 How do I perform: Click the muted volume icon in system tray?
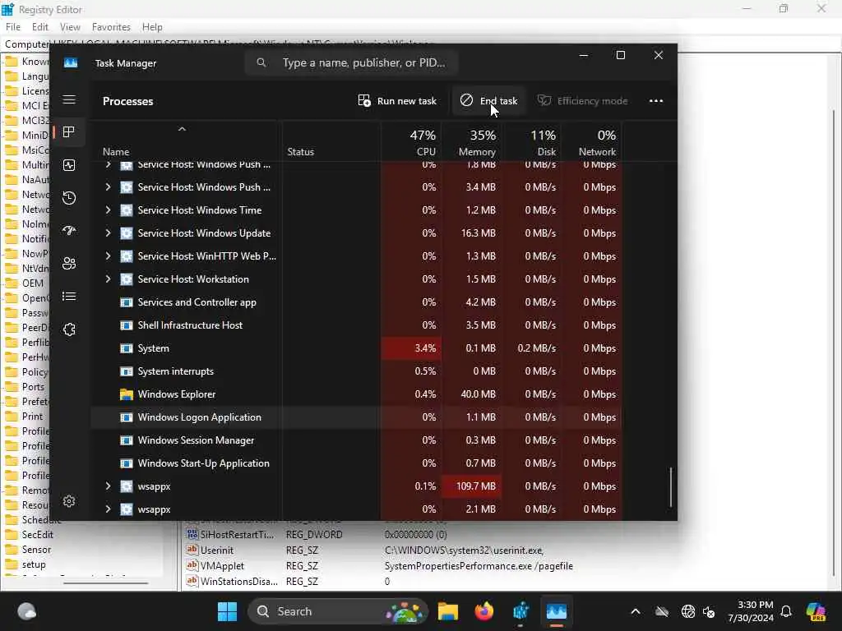(x=709, y=611)
